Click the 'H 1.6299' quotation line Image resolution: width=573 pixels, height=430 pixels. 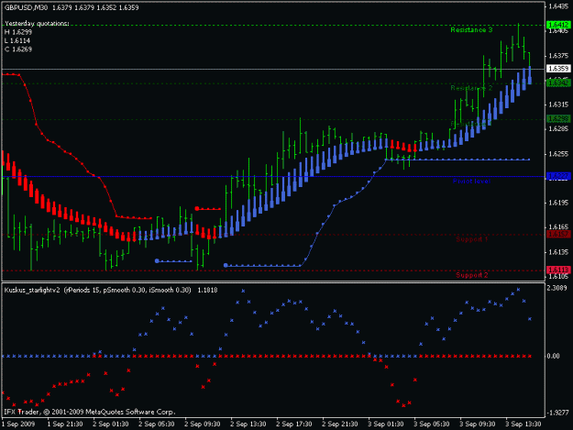(x=18, y=32)
